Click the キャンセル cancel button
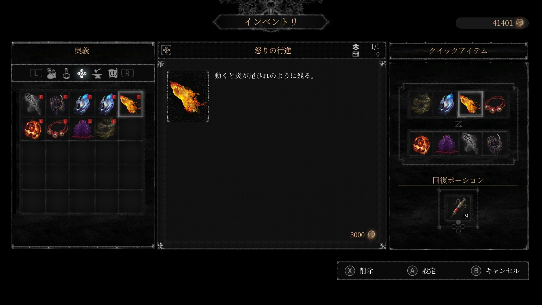Screen dimensions: 542x305 (x=495, y=271)
